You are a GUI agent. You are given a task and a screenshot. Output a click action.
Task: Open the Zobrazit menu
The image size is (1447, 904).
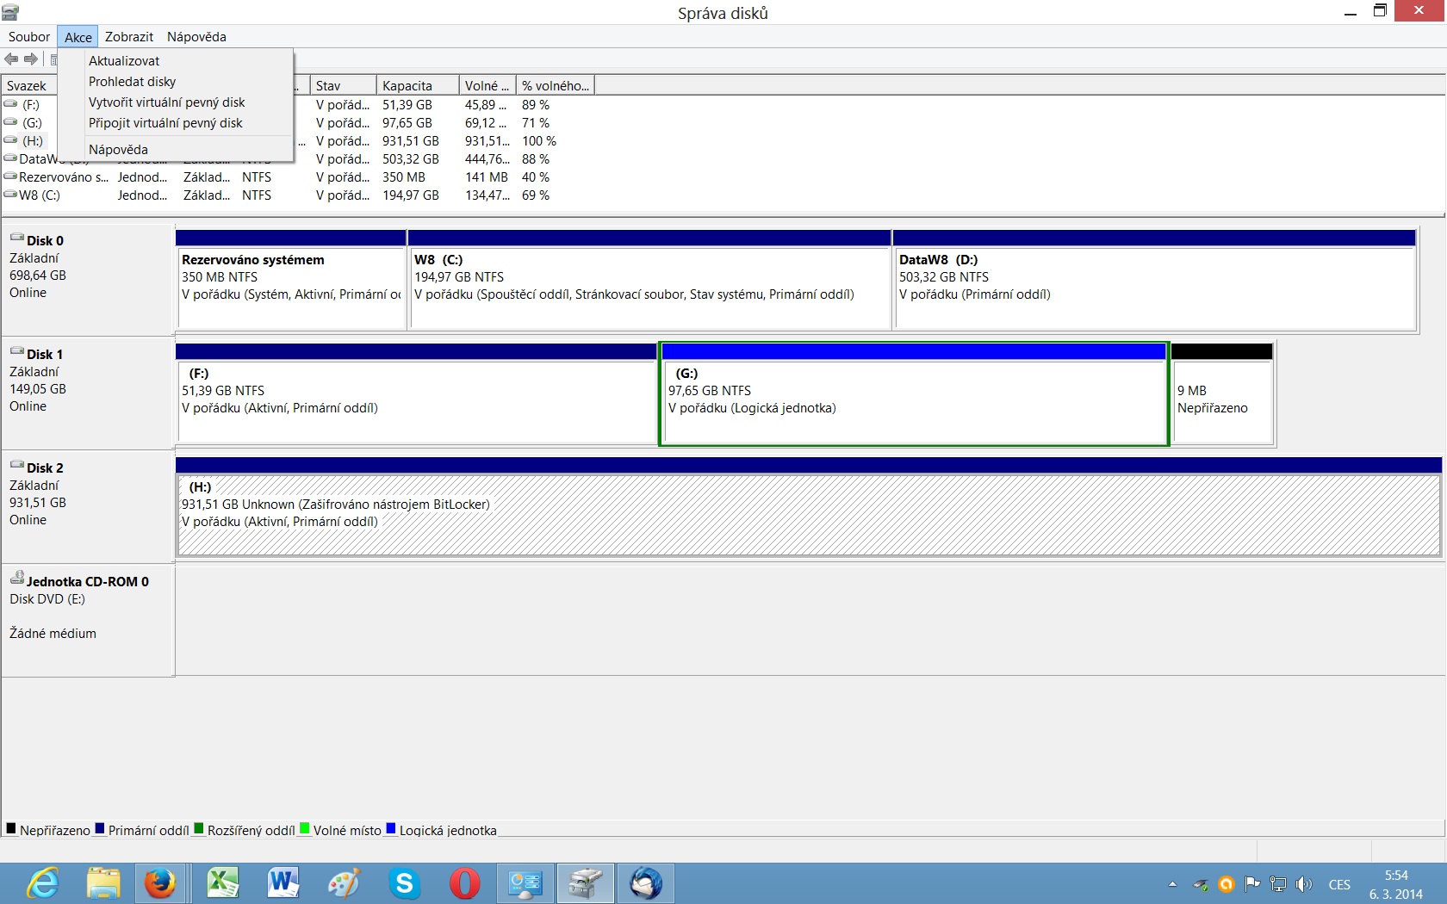(x=129, y=37)
